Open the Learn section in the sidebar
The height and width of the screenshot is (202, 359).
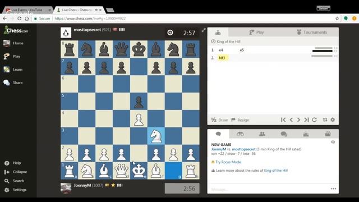tap(13, 70)
